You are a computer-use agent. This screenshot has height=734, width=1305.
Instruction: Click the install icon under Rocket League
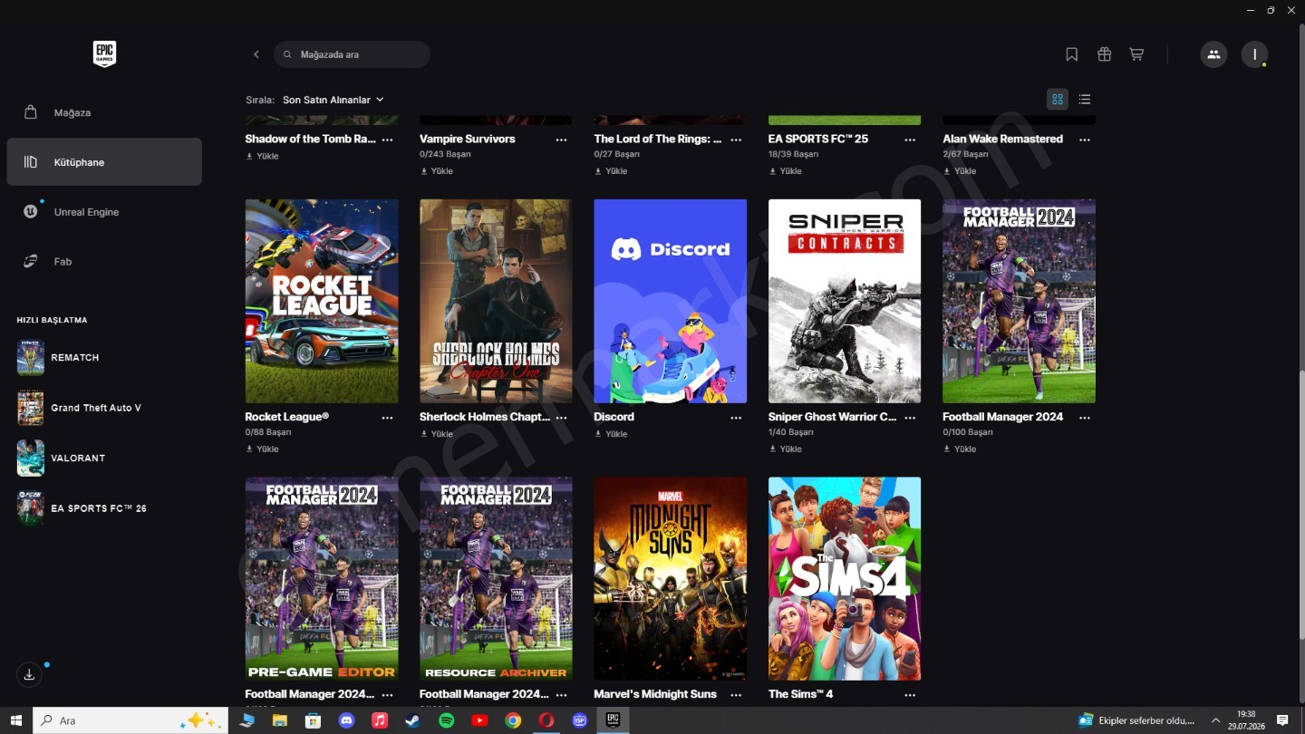point(249,449)
